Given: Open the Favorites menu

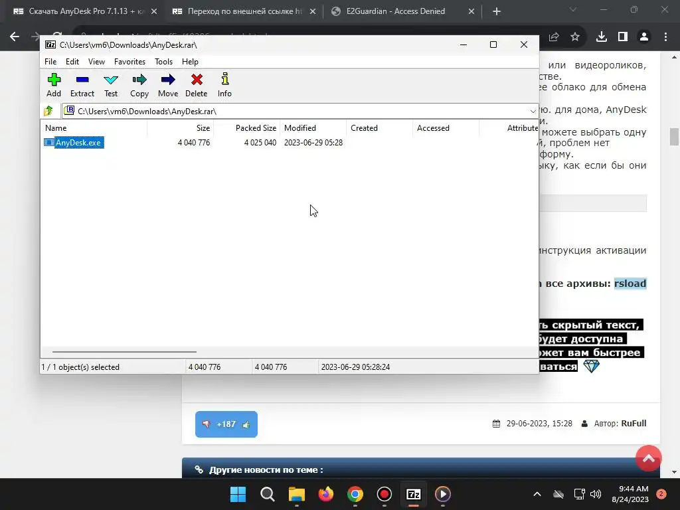Looking at the screenshot, I should [x=129, y=62].
